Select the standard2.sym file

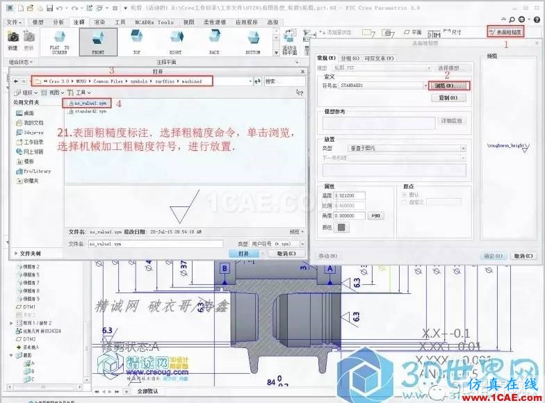pyautogui.click(x=88, y=111)
